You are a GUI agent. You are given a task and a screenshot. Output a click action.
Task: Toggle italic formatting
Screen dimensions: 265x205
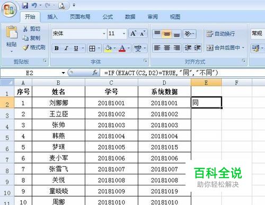point(66,48)
